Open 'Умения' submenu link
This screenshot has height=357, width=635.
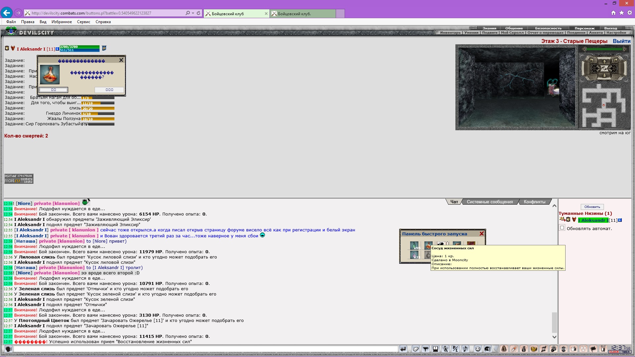point(471,32)
